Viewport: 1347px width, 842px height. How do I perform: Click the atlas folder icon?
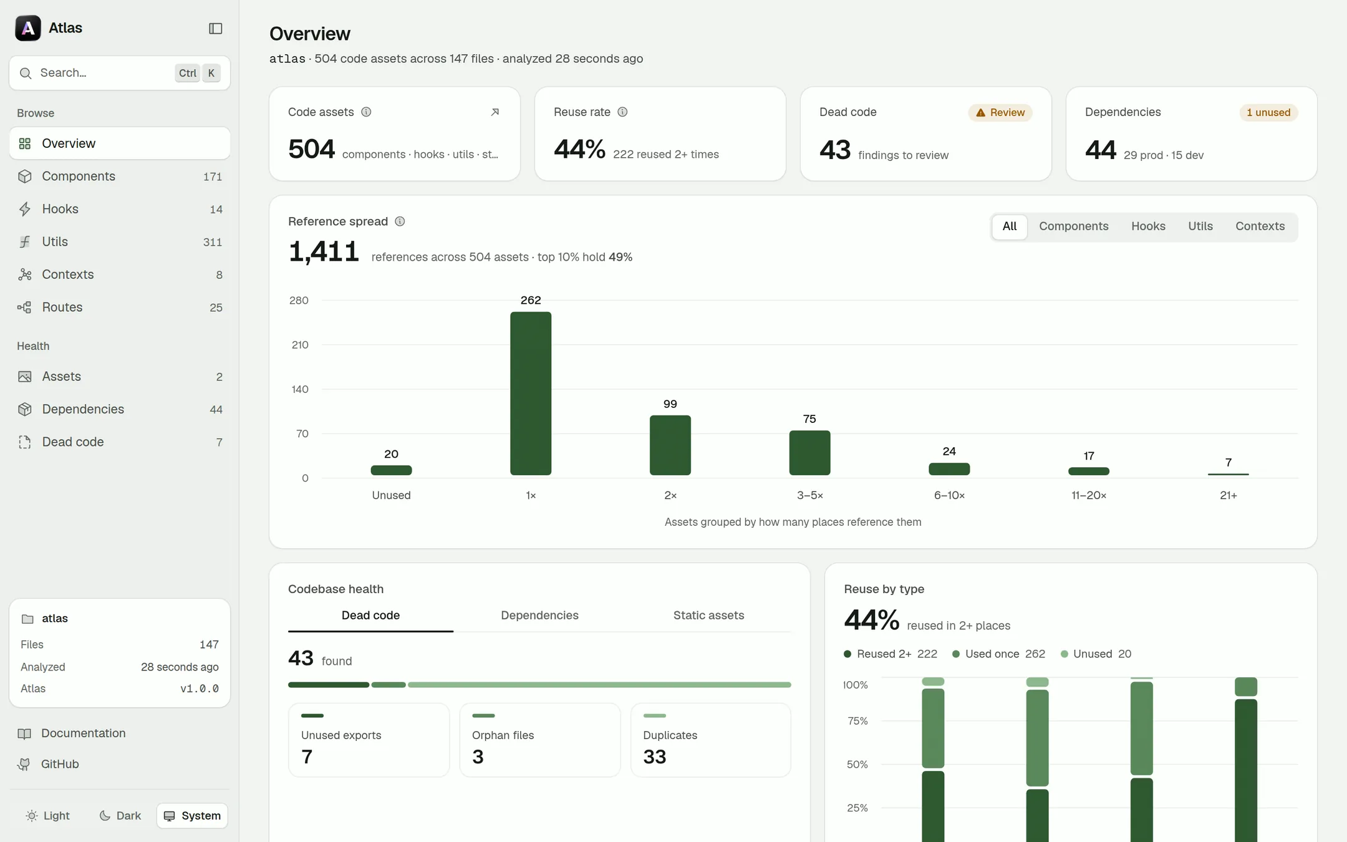27,619
